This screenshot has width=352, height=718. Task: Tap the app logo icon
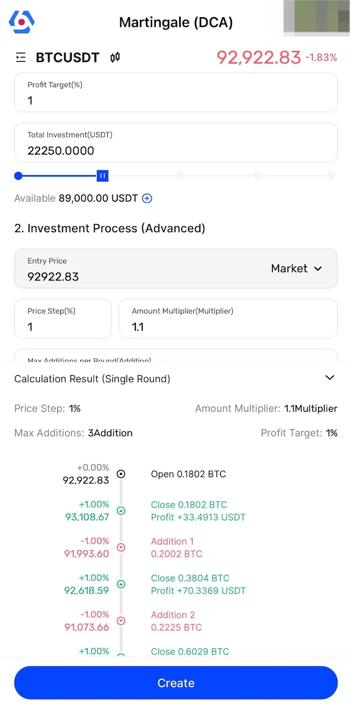[21, 22]
